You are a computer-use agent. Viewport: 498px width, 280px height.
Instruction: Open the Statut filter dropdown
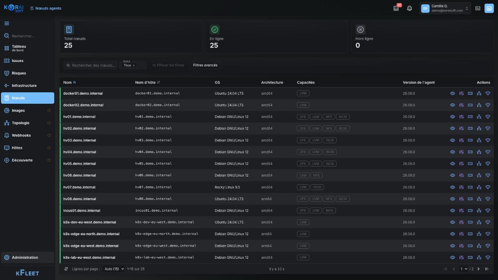pos(134,65)
